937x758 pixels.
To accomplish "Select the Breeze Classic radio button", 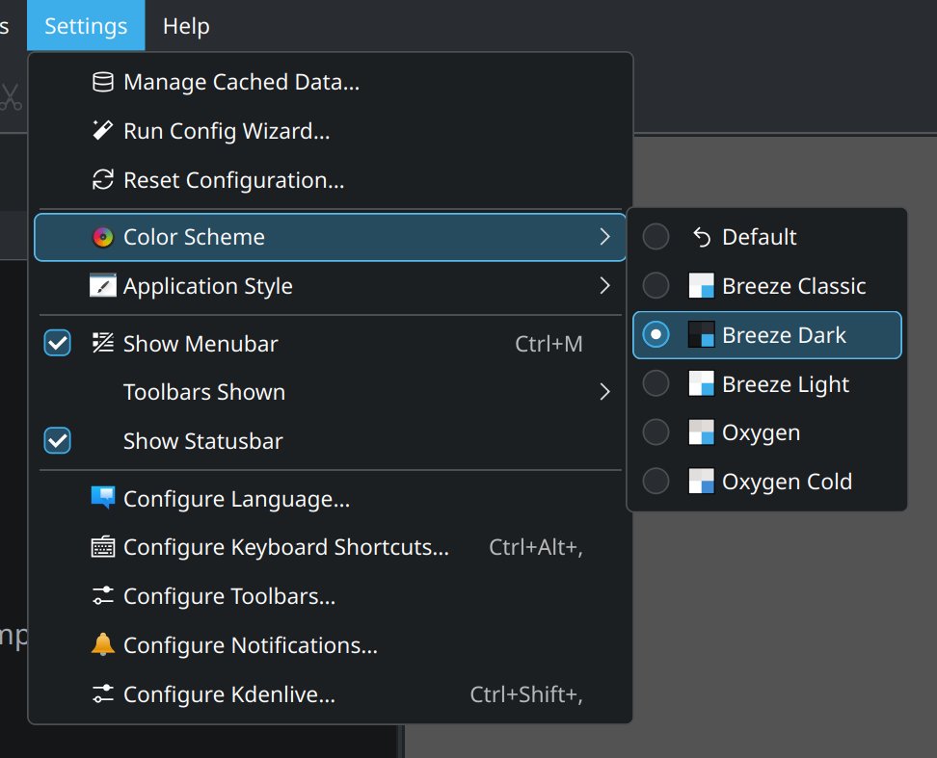I will (x=656, y=285).
